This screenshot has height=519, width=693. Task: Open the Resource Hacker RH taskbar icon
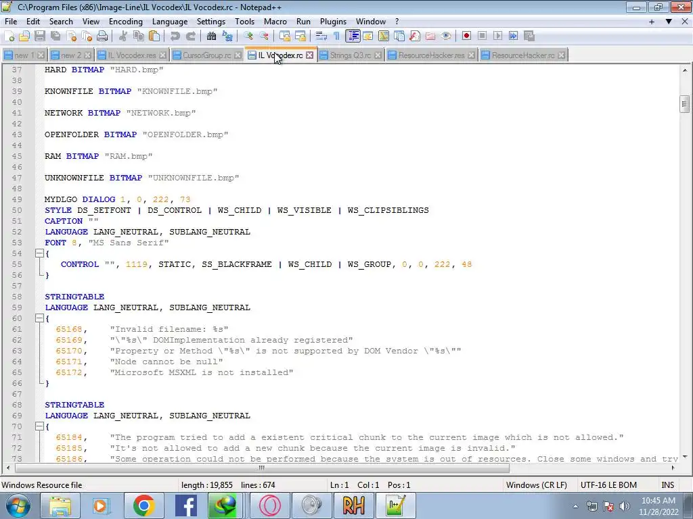[353, 505]
